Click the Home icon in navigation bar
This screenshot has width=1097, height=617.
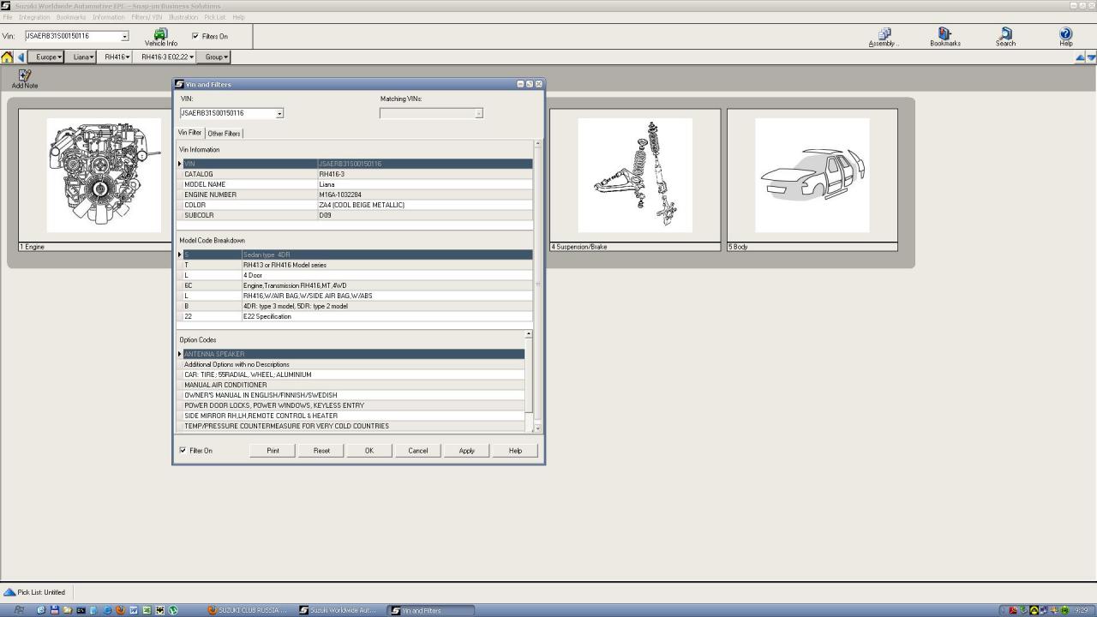[8, 57]
